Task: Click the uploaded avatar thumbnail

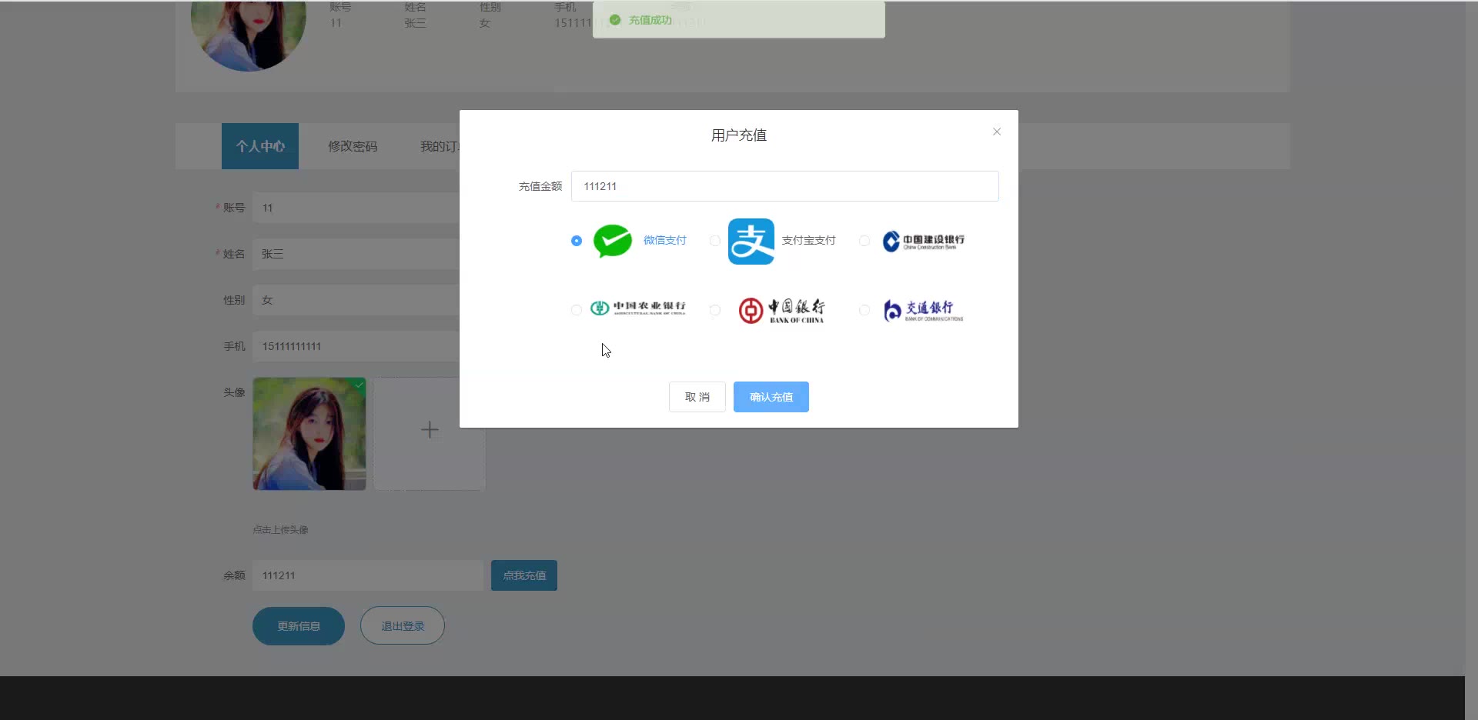Action: coord(309,434)
